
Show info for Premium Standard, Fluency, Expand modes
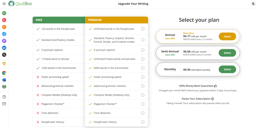143,40
